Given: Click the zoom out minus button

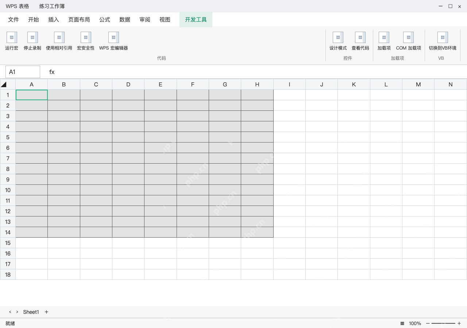Looking at the screenshot, I should click(x=428, y=323).
